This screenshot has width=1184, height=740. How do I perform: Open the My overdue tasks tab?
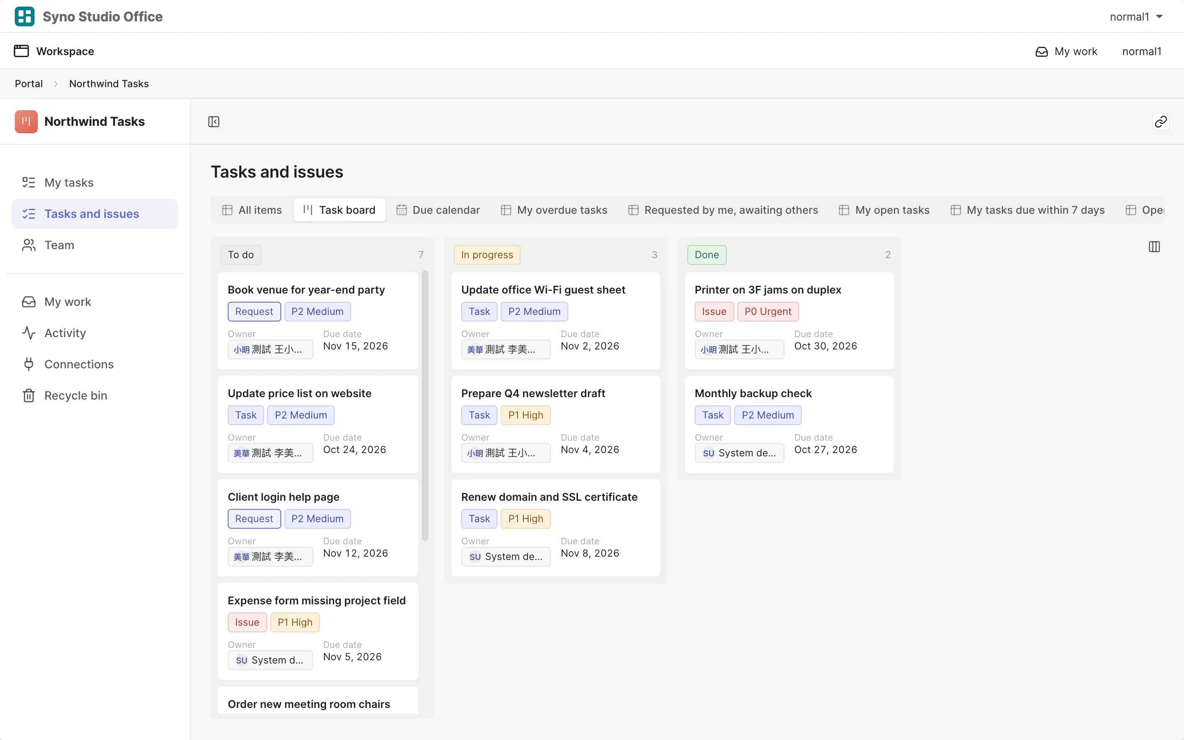click(x=554, y=210)
